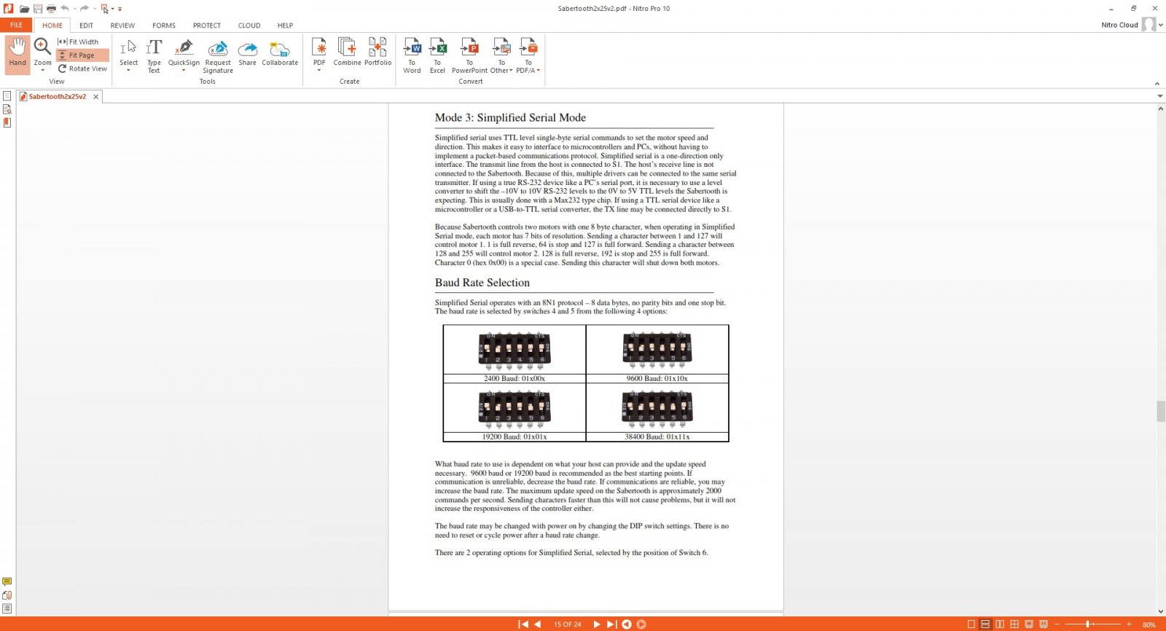Collapse the ribbon with the arrow

pos(1157,83)
